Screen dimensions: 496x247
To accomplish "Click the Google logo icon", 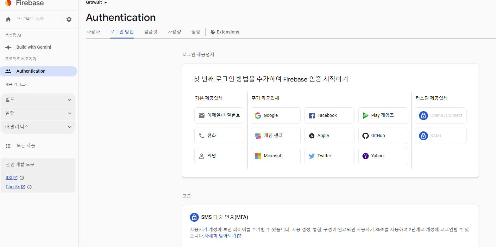I will point(258,116).
